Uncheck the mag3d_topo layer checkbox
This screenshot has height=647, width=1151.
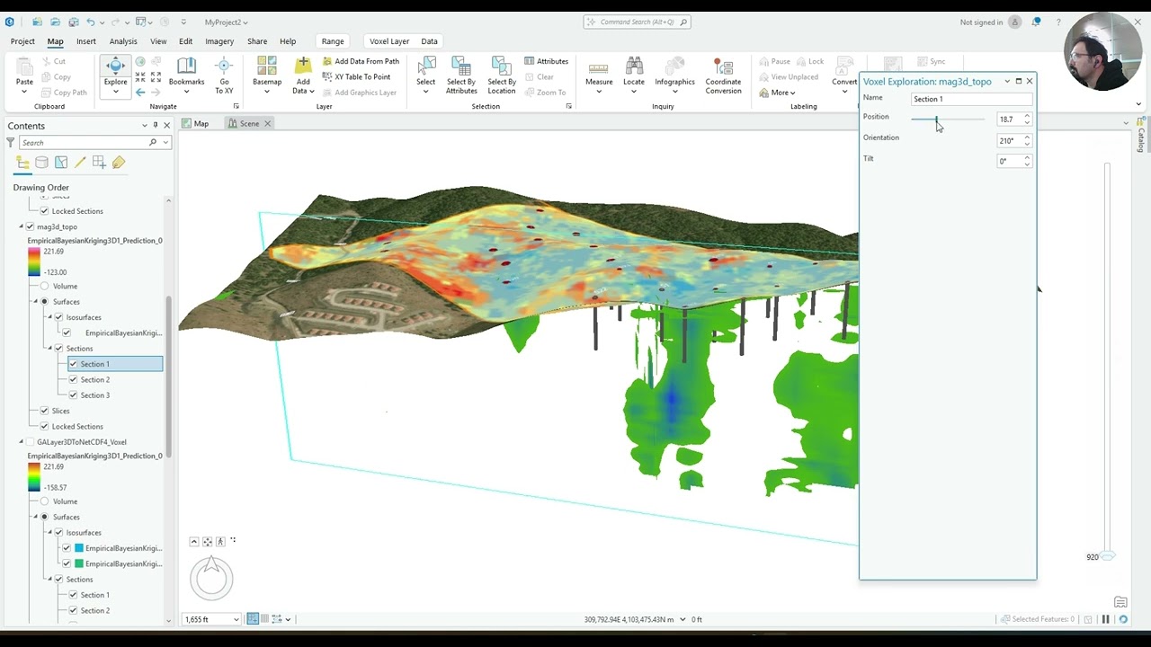[x=31, y=226]
